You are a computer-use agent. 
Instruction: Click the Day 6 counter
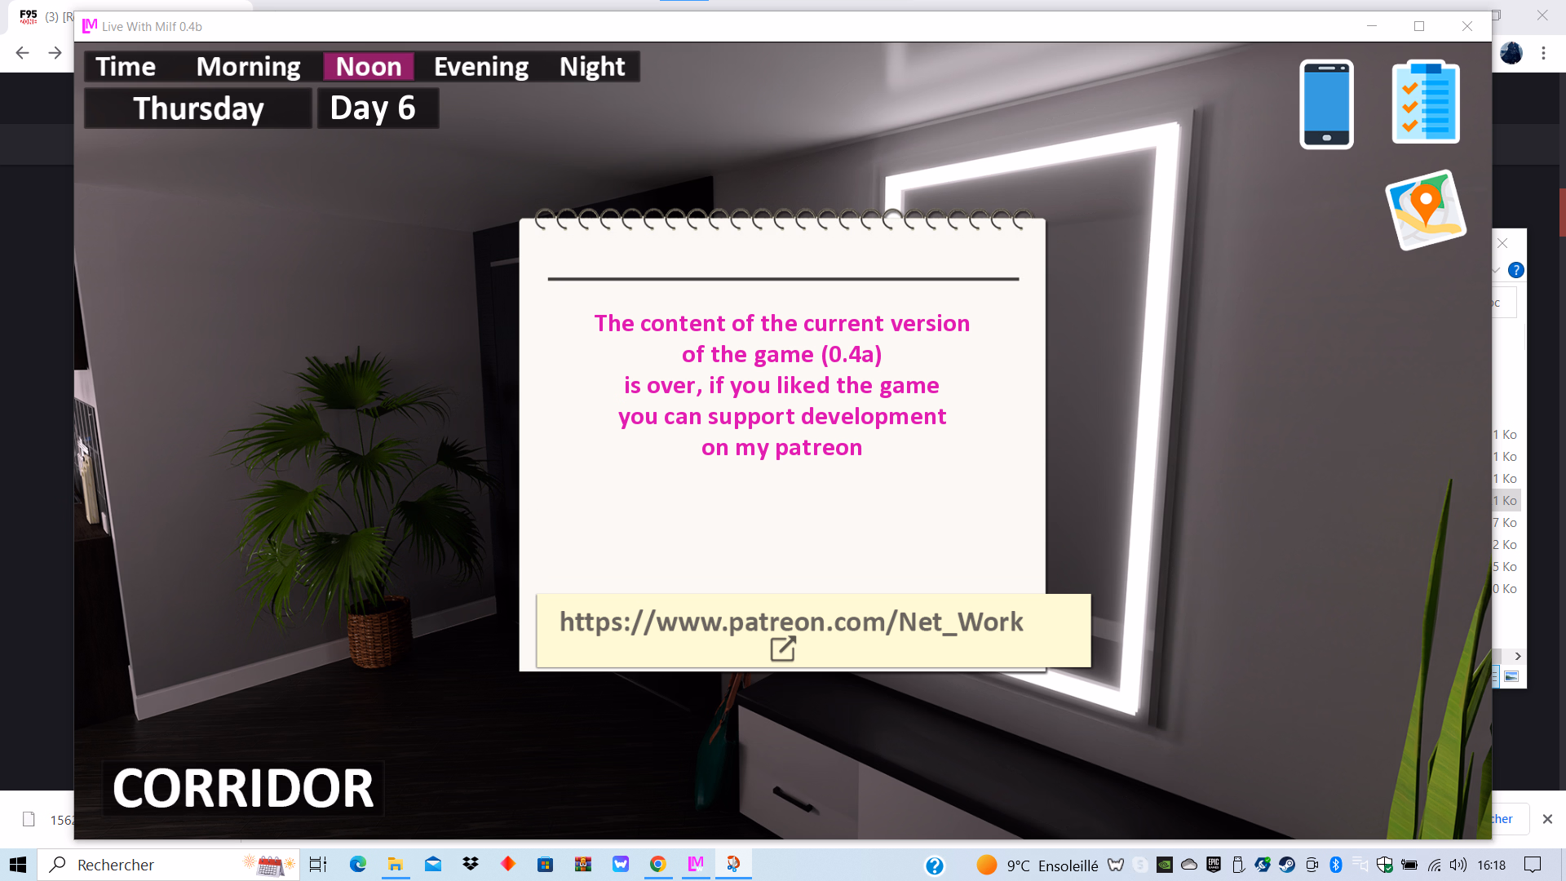pyautogui.click(x=378, y=108)
